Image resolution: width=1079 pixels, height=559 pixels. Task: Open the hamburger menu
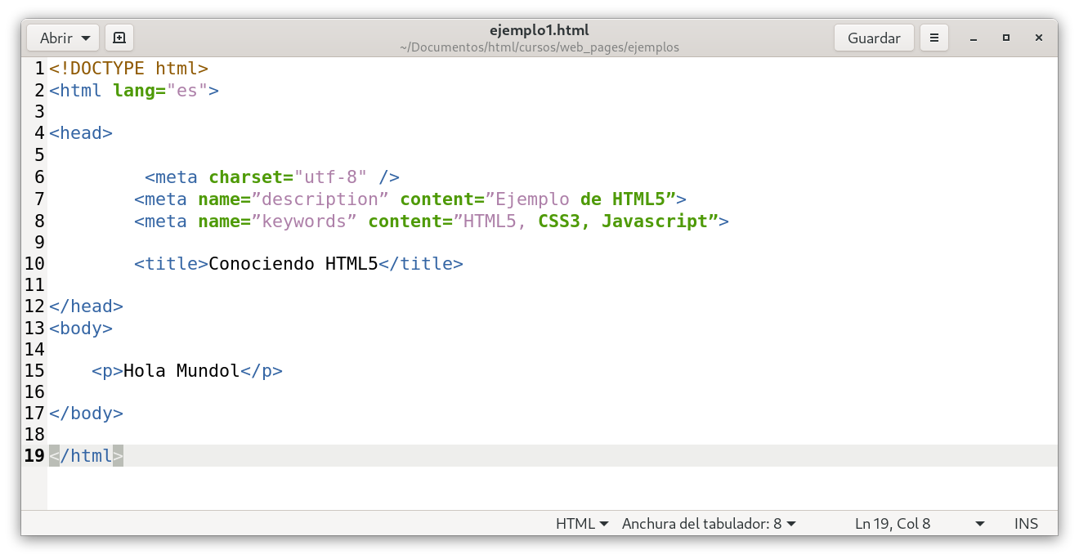coord(934,38)
